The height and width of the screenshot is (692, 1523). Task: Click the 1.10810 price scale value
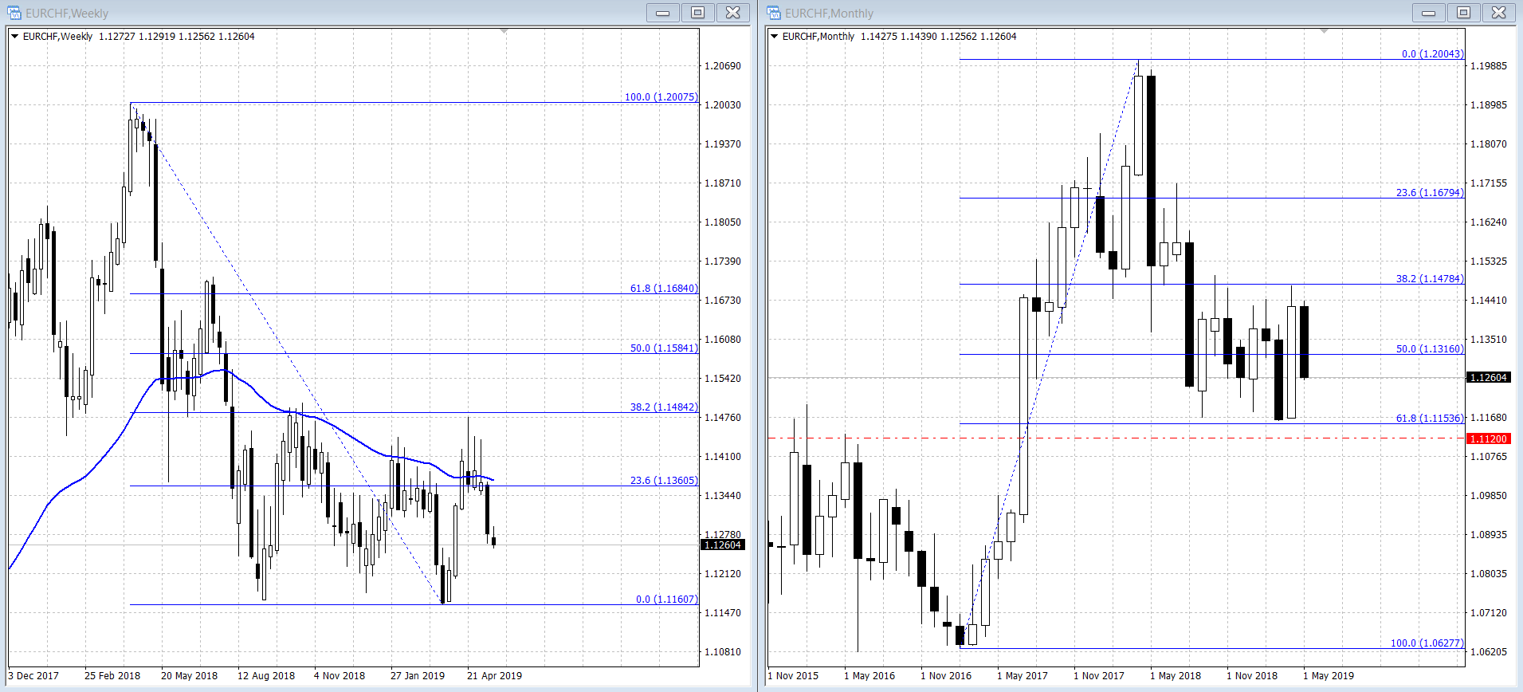point(723,651)
